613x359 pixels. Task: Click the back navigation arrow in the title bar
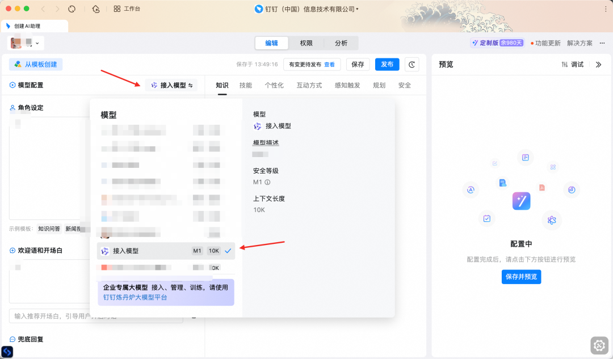point(43,9)
